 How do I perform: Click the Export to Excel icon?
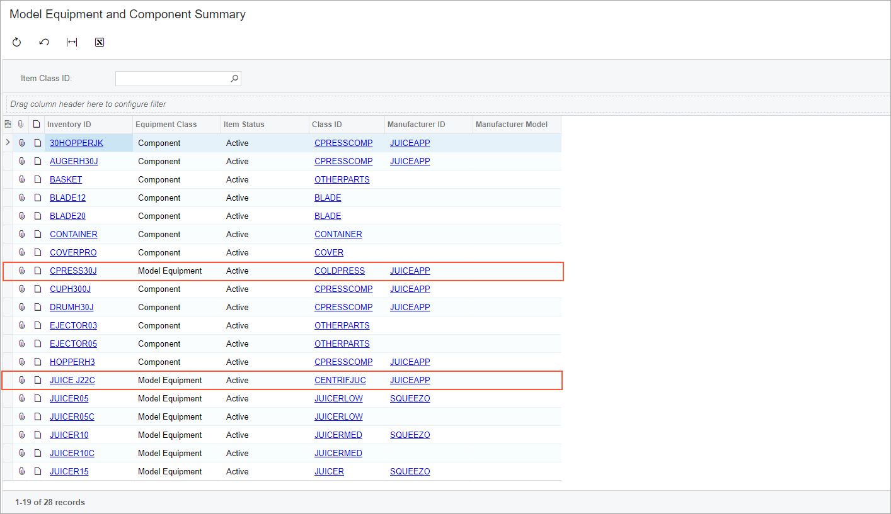coord(99,42)
